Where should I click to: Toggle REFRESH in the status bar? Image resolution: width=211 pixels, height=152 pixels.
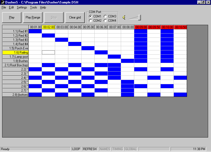(90, 149)
